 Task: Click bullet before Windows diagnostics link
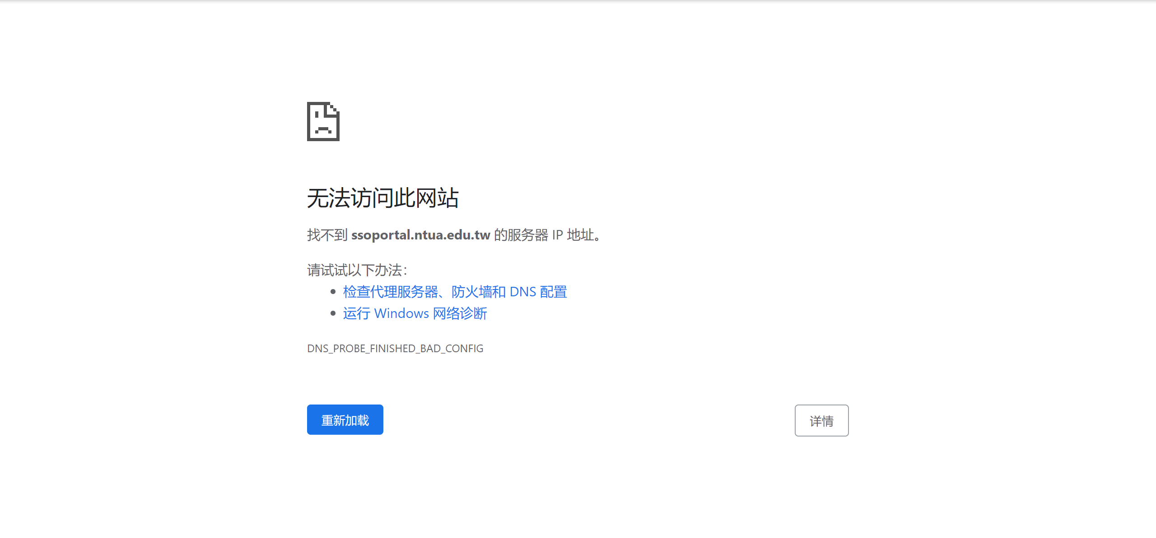tap(333, 313)
